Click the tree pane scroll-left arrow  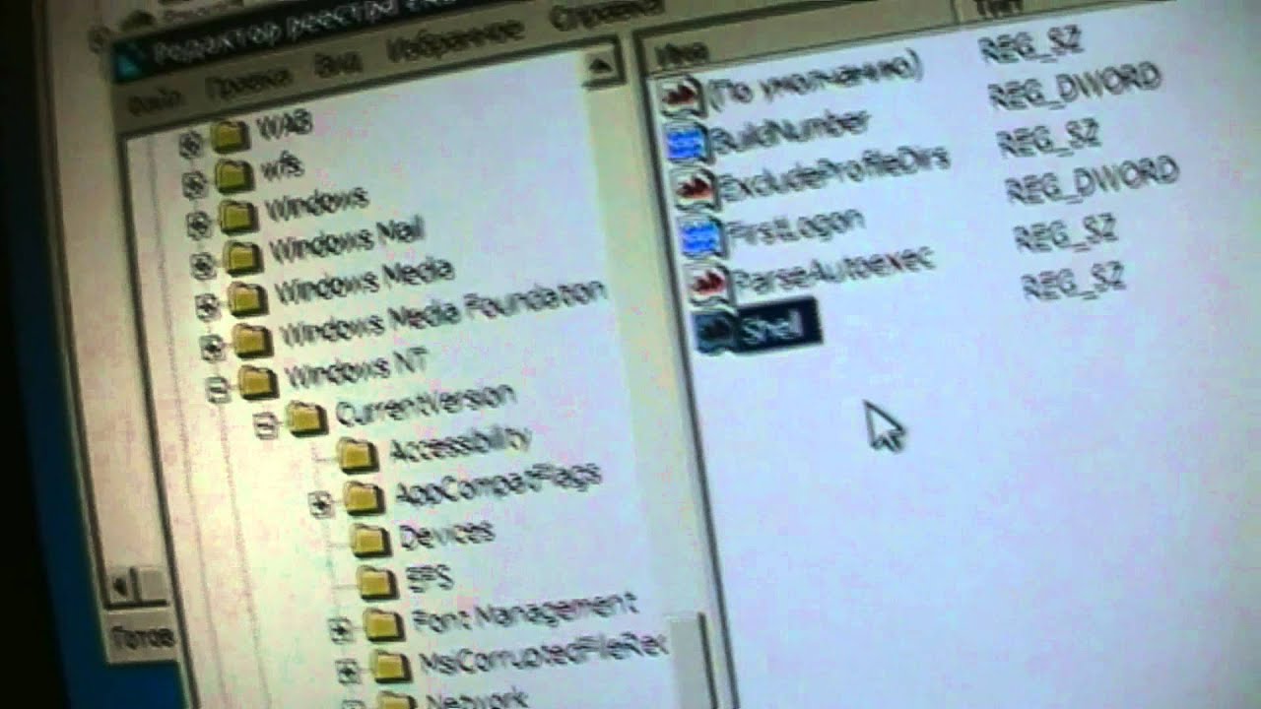[122, 586]
